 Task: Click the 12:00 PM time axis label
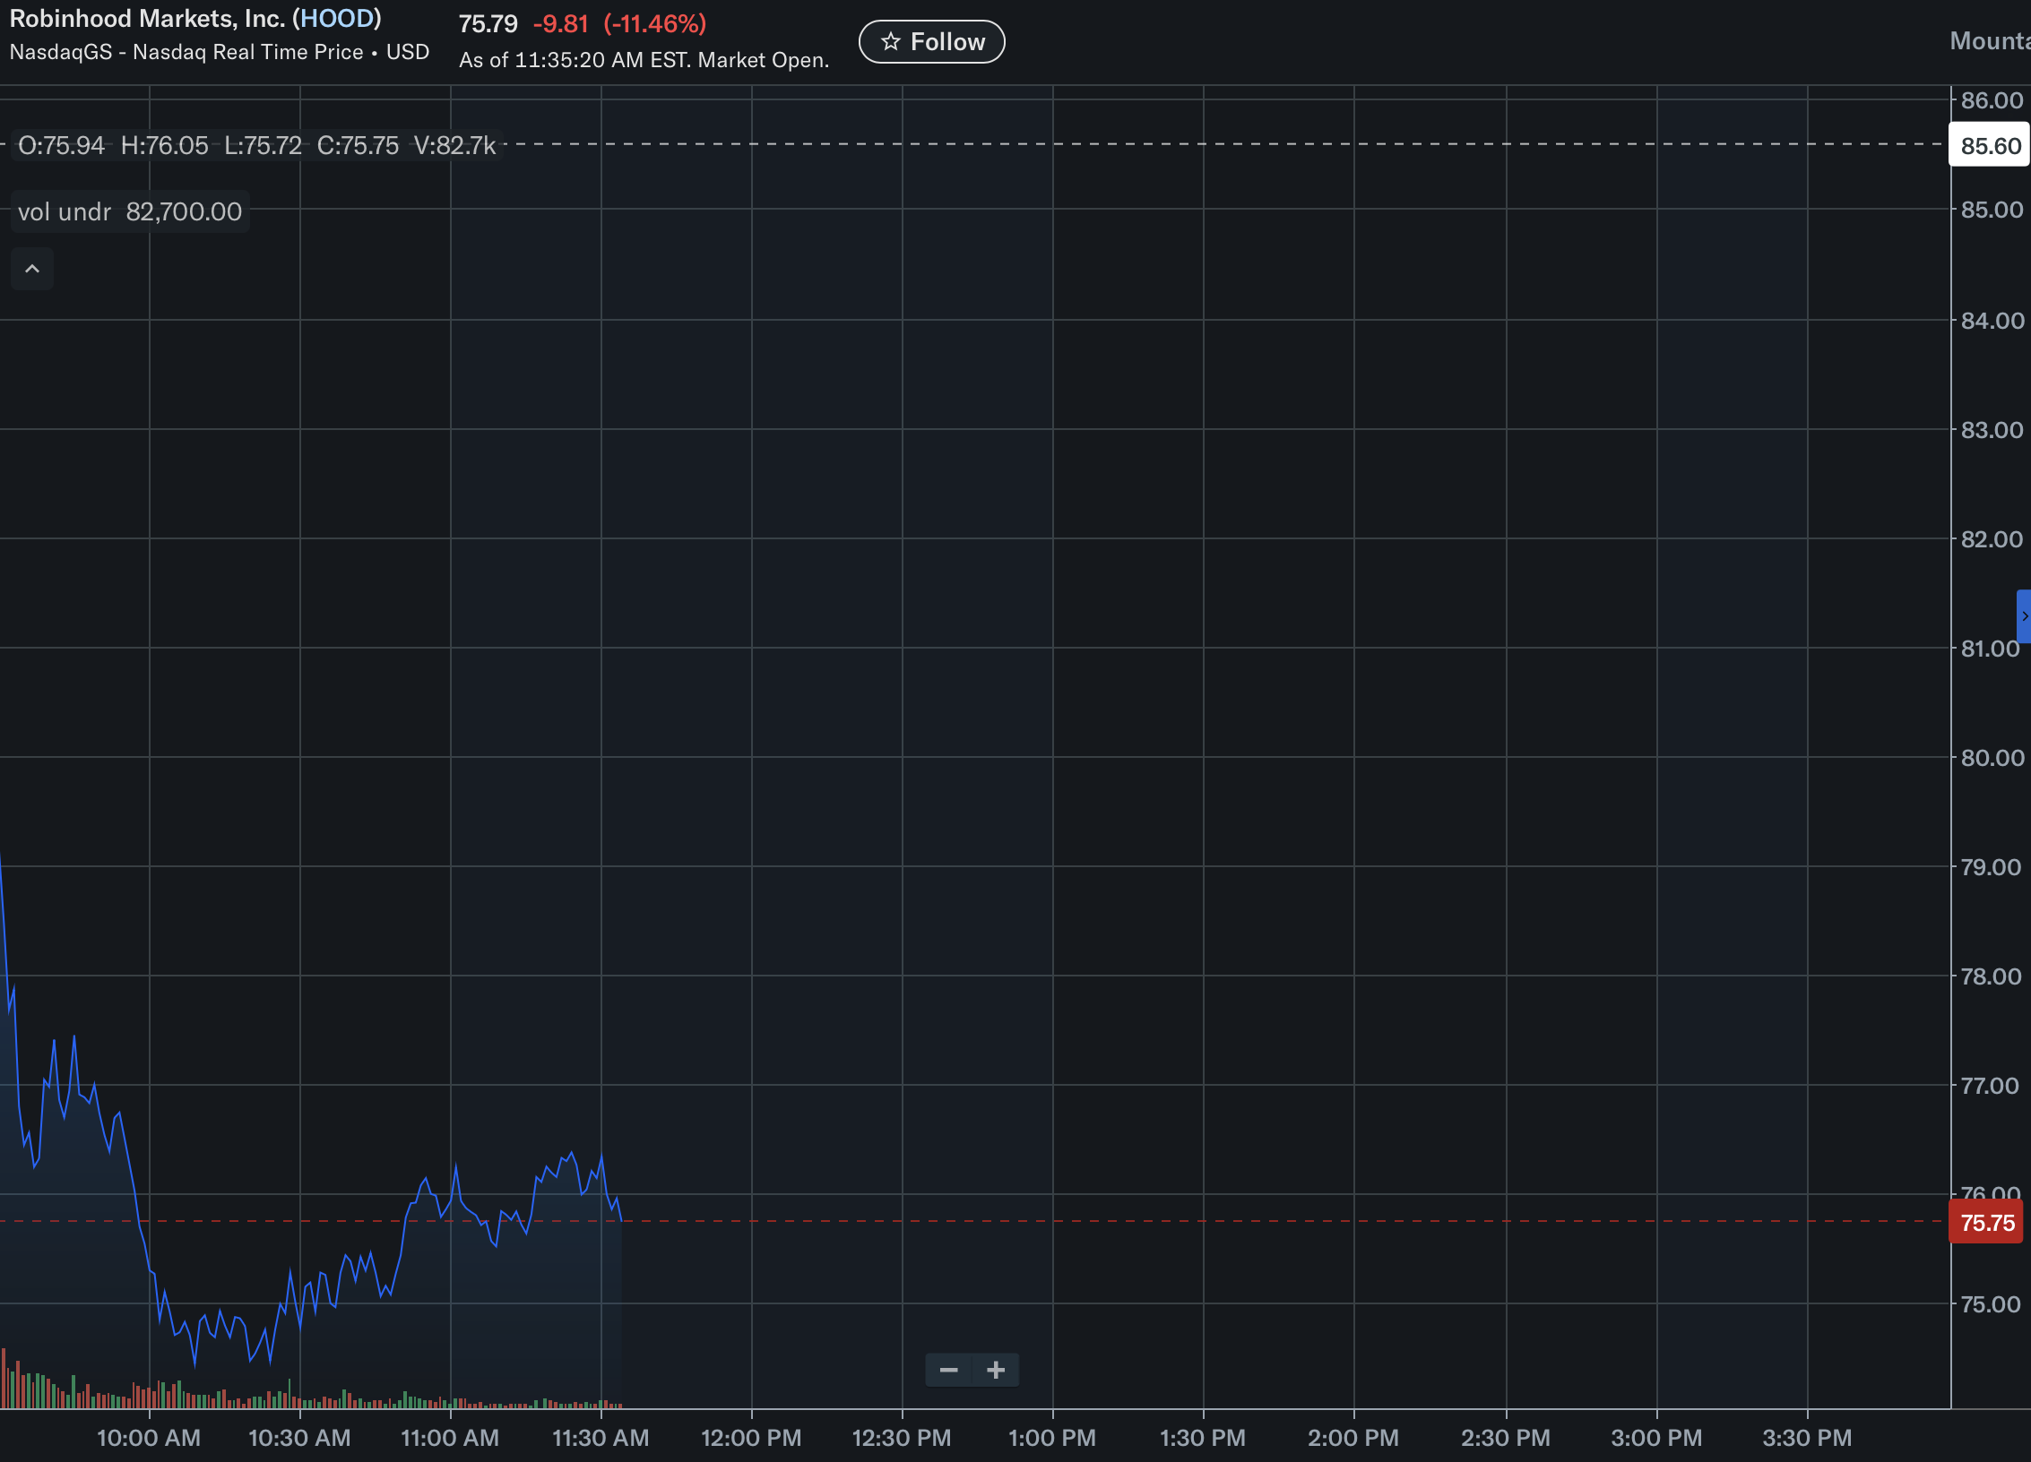[x=751, y=1438]
